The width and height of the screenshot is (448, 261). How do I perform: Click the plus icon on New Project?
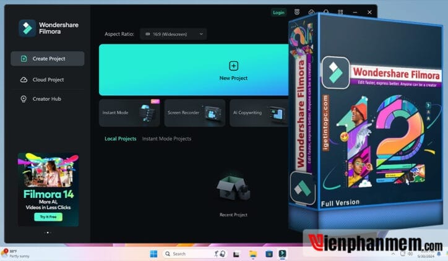point(233,66)
